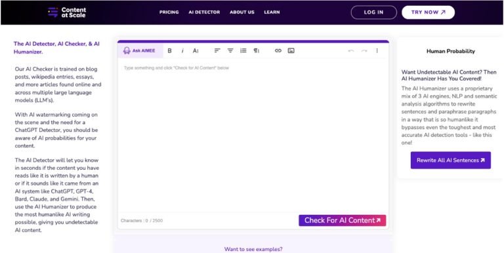Insert a numbered list
Viewport: 504px width, 253px height.
pos(243,50)
